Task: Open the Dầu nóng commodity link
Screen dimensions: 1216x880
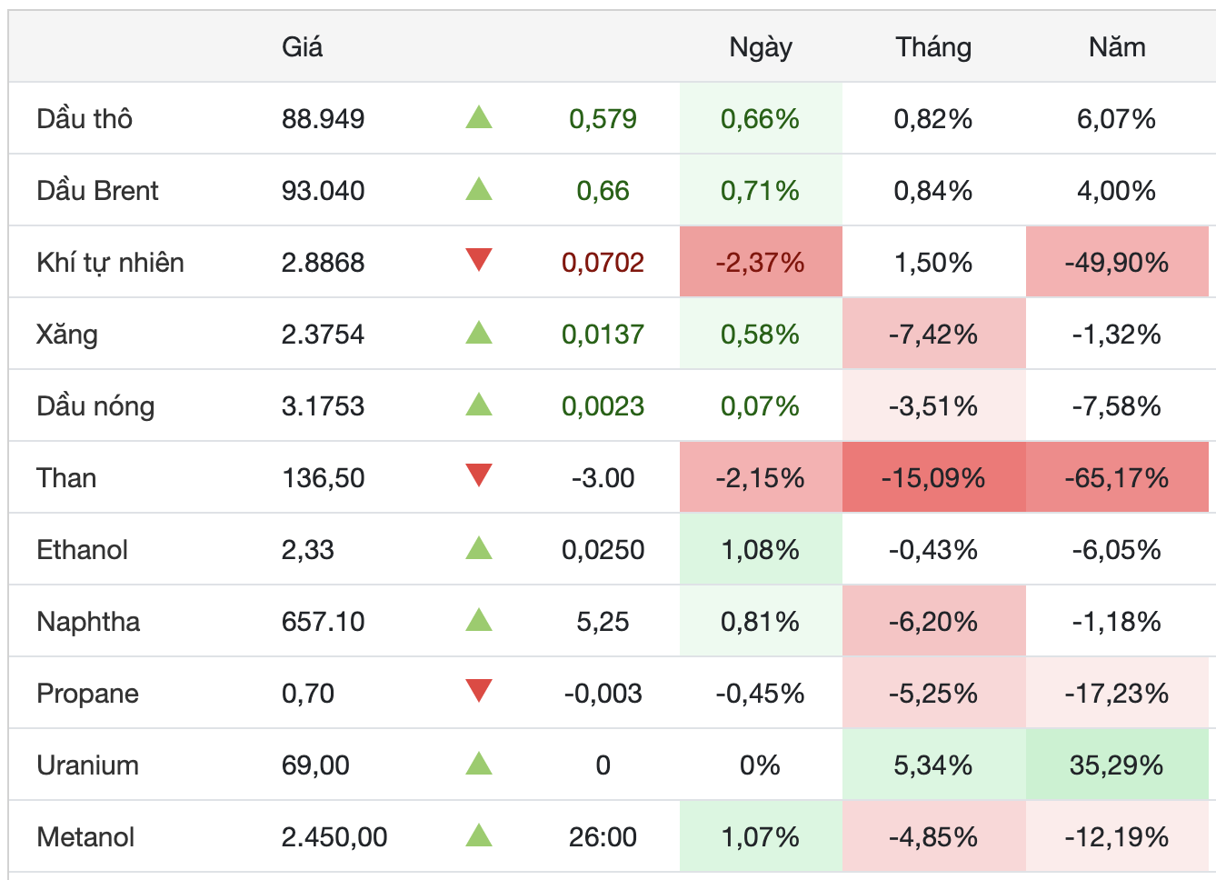Action: pos(95,405)
